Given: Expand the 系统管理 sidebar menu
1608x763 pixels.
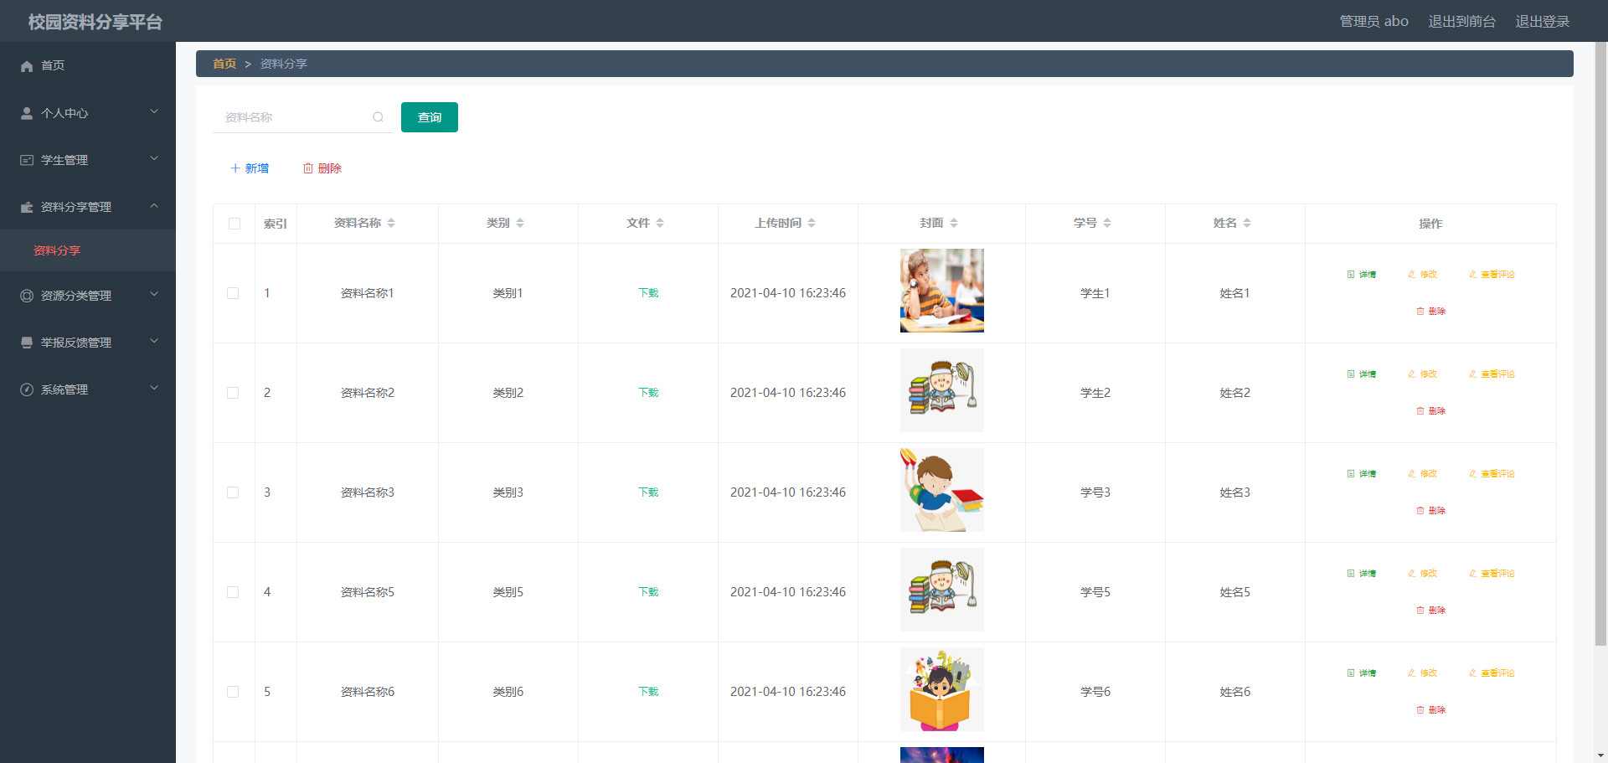Looking at the screenshot, I should click(x=88, y=389).
